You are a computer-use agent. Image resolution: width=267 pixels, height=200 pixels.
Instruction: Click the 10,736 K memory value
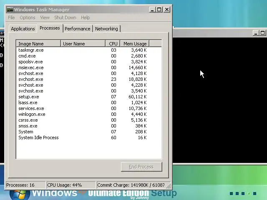pos(137,108)
